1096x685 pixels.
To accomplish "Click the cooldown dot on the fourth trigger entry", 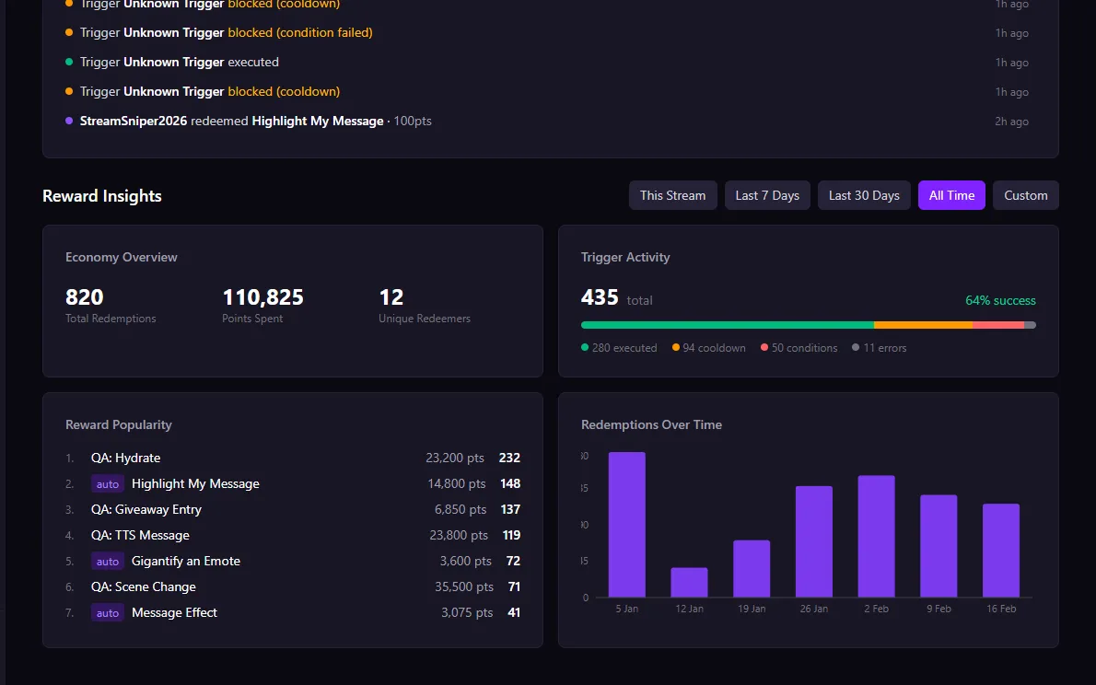I will [67, 92].
